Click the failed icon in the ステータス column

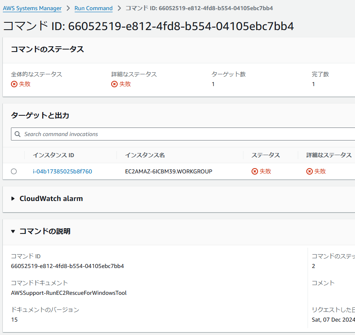(255, 171)
